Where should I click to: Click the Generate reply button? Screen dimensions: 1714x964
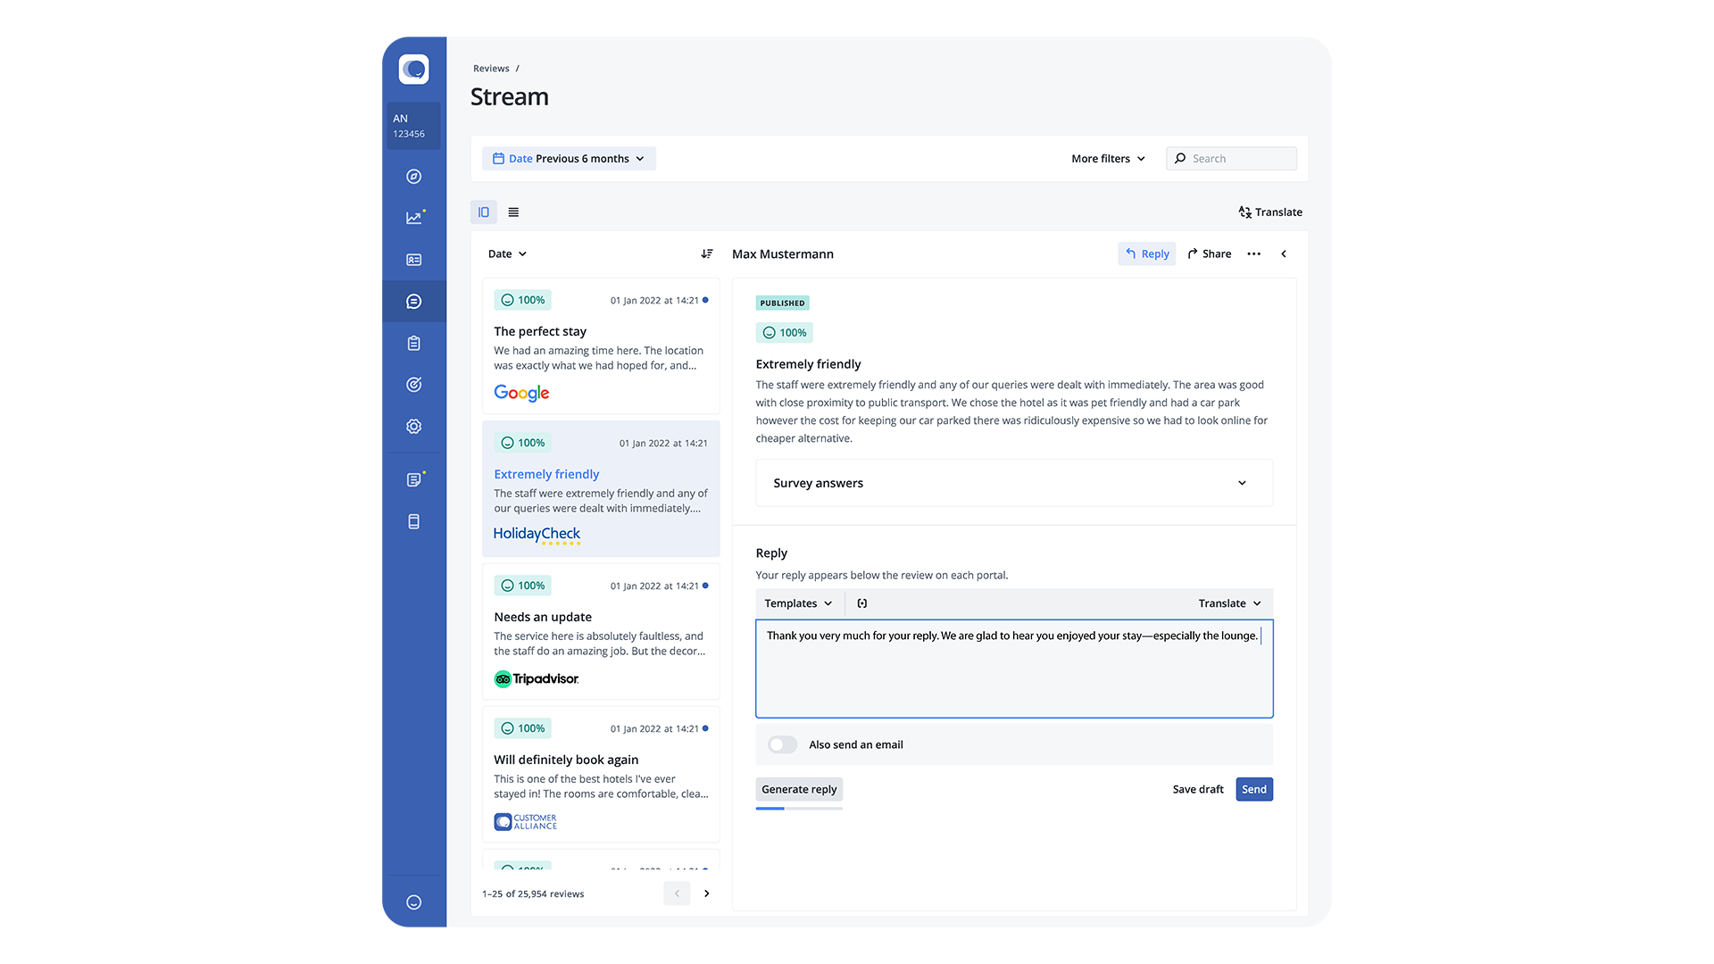click(798, 789)
